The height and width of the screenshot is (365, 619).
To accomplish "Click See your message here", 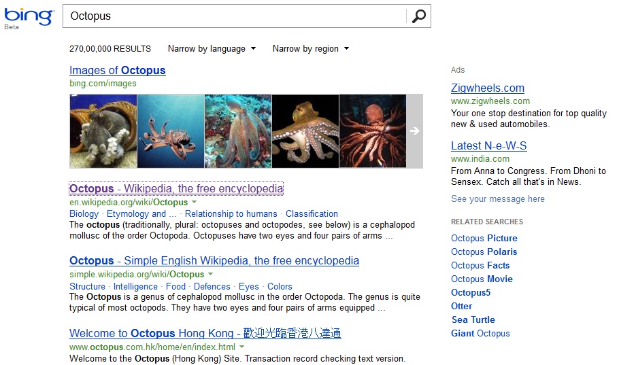I will (x=498, y=199).
